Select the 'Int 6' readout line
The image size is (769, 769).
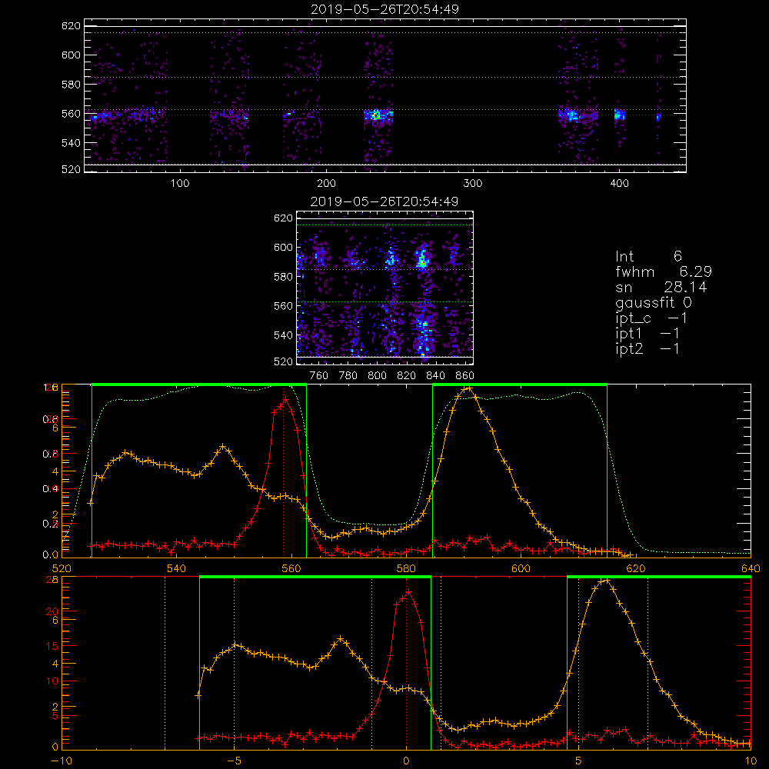[648, 256]
